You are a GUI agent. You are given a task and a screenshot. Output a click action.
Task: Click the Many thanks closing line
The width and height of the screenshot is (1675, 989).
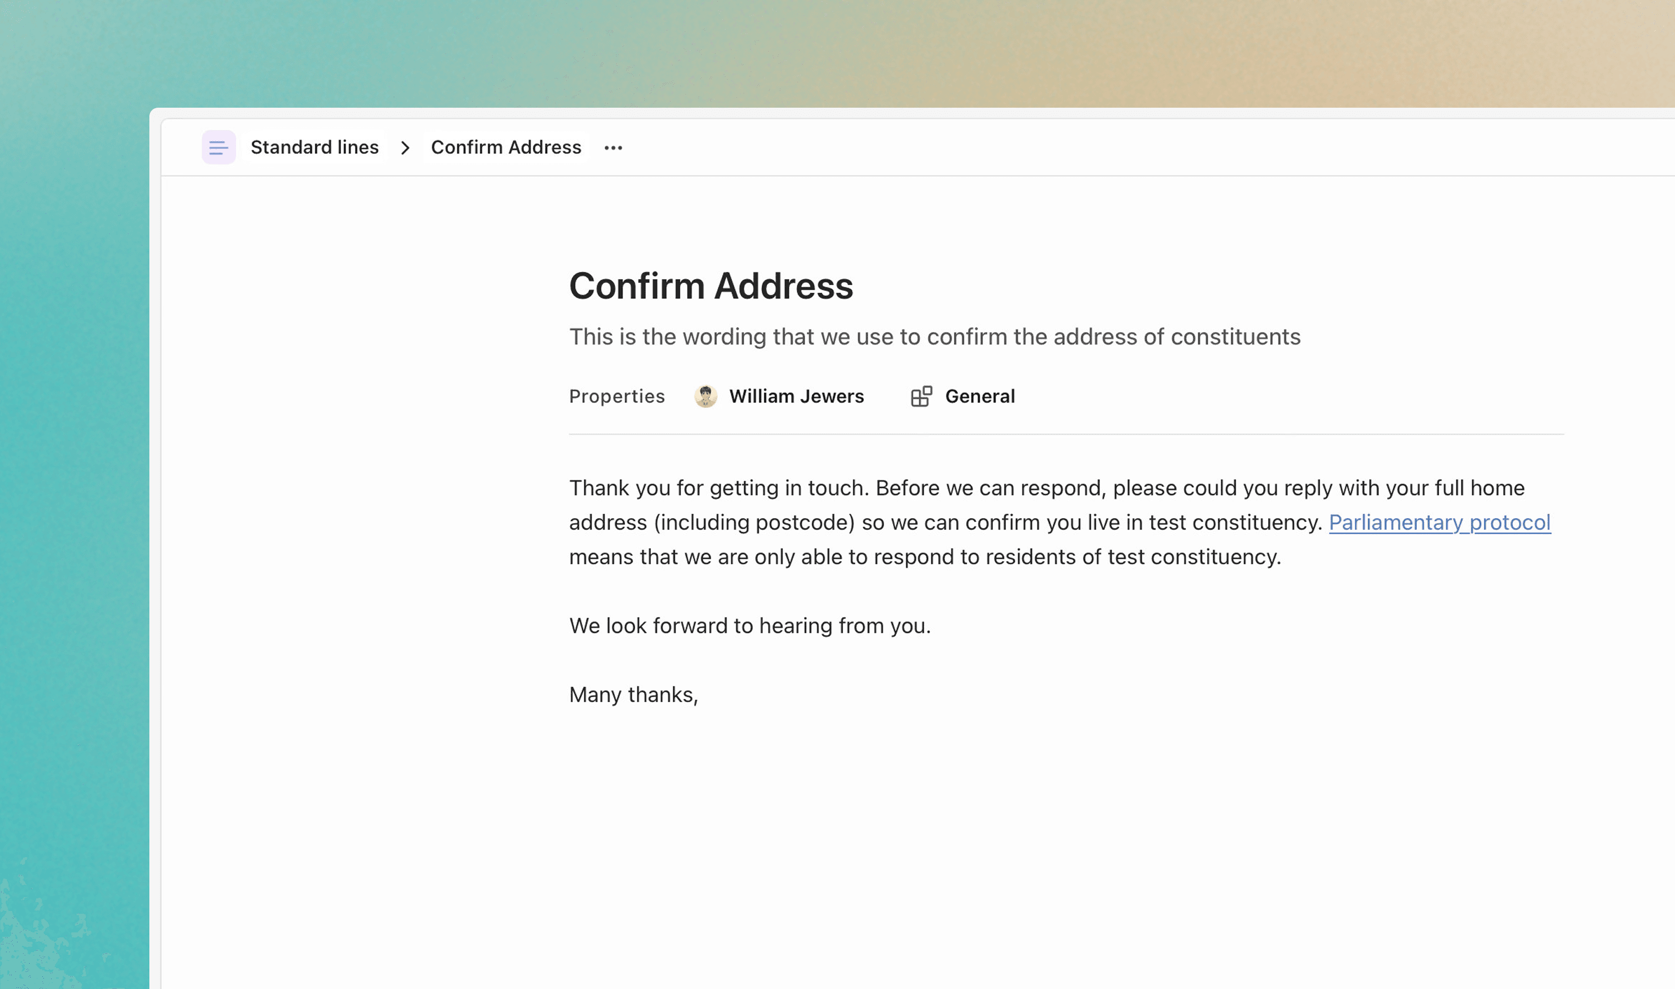[x=633, y=694]
